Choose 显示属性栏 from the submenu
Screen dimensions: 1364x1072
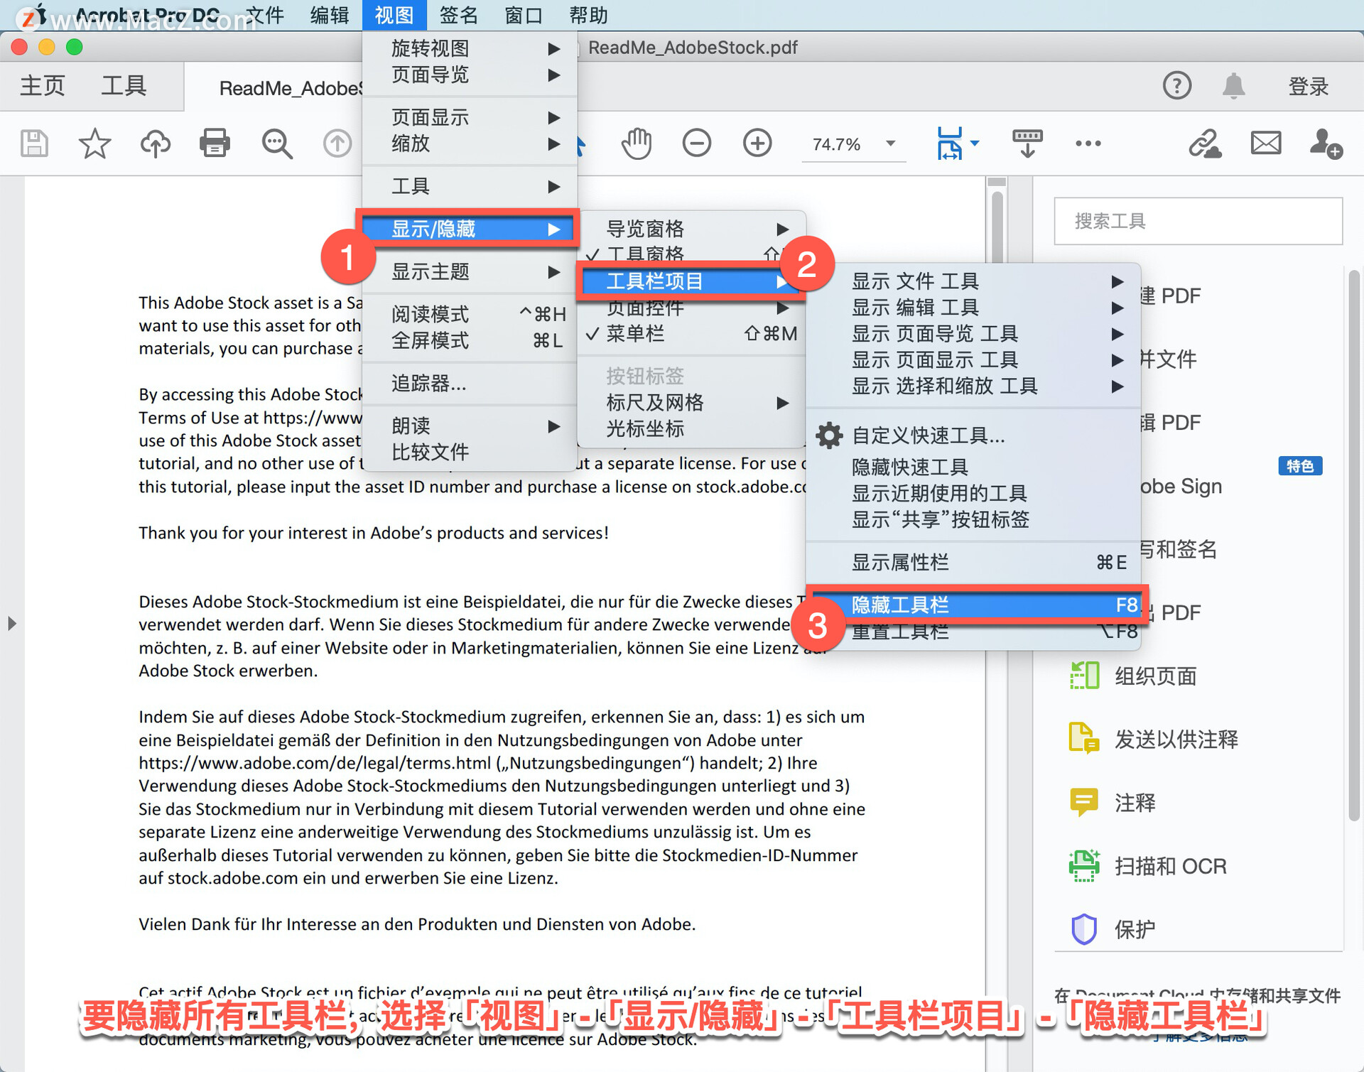pos(973,563)
